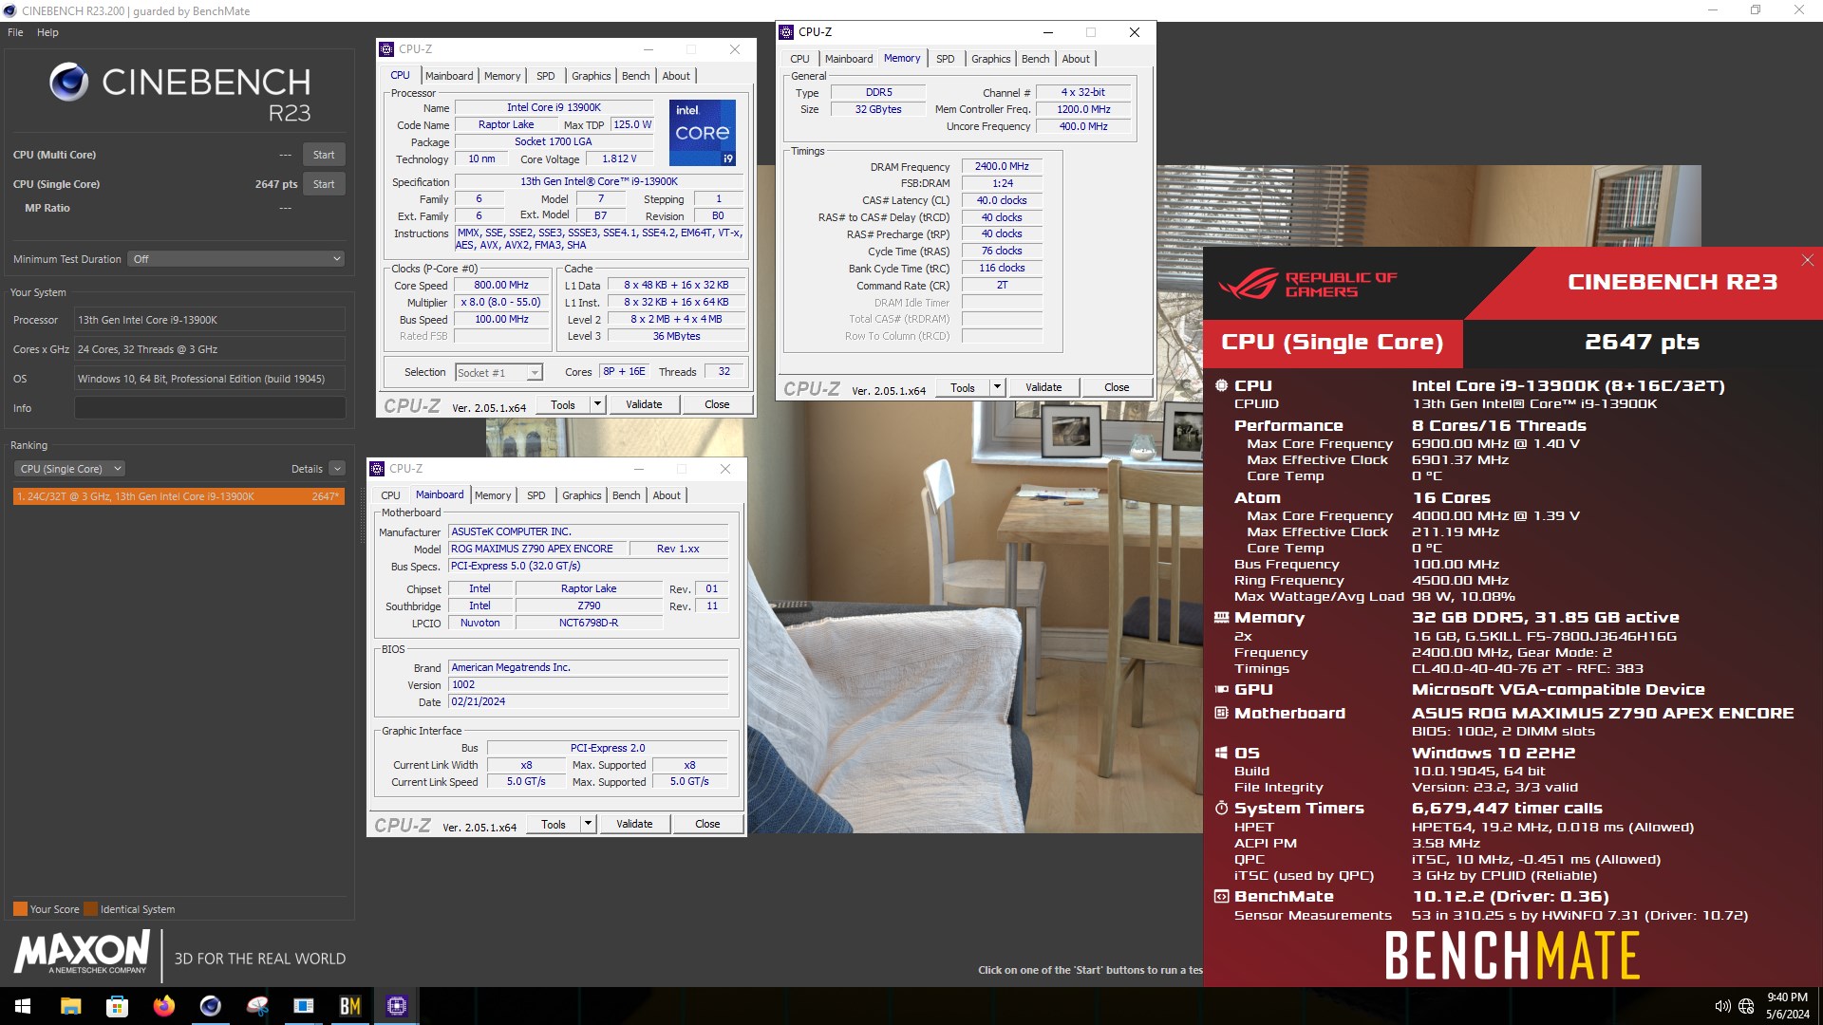
Task: Open the Minimum Test Duration dropdown
Action: click(236, 259)
